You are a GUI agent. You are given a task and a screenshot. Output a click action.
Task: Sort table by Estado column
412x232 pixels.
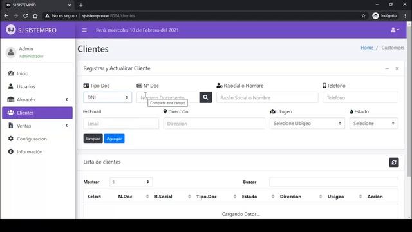(x=257, y=197)
